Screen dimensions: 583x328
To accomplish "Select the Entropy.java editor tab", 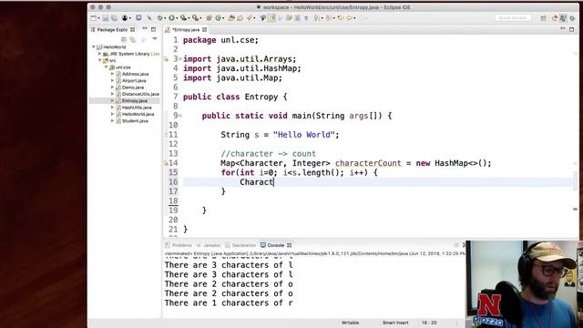I will (x=186, y=29).
